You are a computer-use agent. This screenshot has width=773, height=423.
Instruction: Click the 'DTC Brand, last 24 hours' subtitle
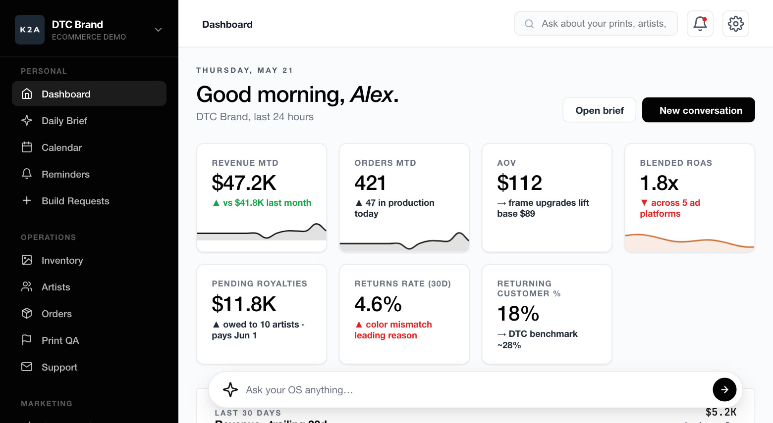pyautogui.click(x=255, y=117)
